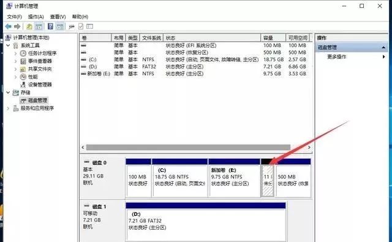Select the (C:) volume row in list
Screen dimensions: 392x242
pyautogui.click(x=195, y=59)
